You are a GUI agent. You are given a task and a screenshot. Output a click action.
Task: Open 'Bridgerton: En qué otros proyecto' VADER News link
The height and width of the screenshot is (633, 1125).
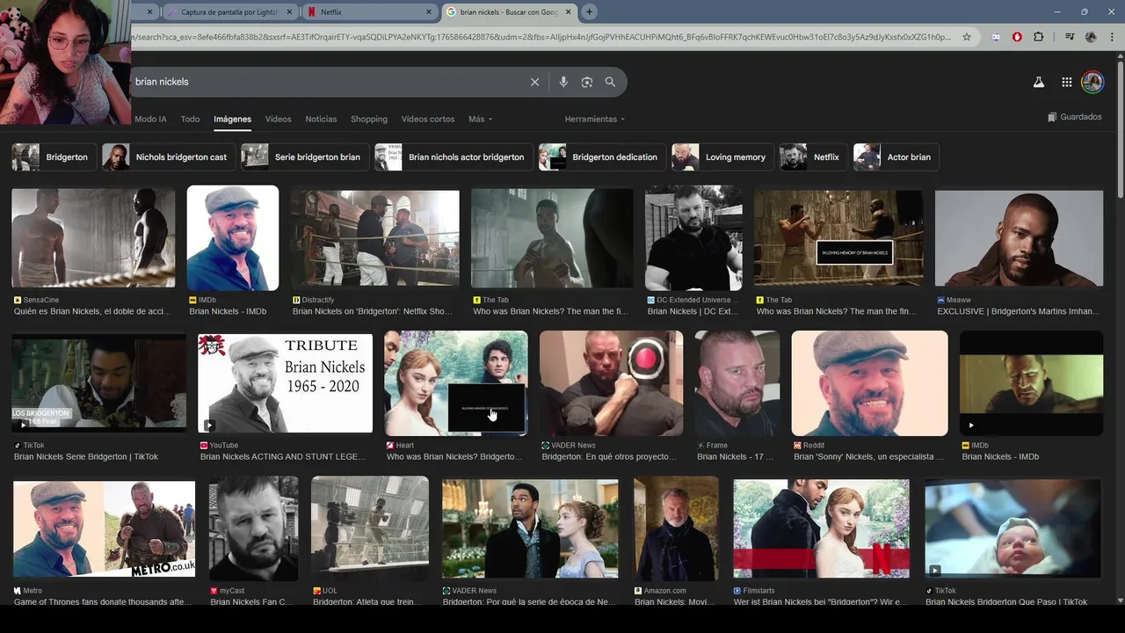pyautogui.click(x=609, y=457)
